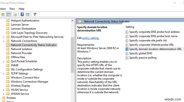Expand the TCPIP Settings node
184x102 pixels.
tap(3, 74)
